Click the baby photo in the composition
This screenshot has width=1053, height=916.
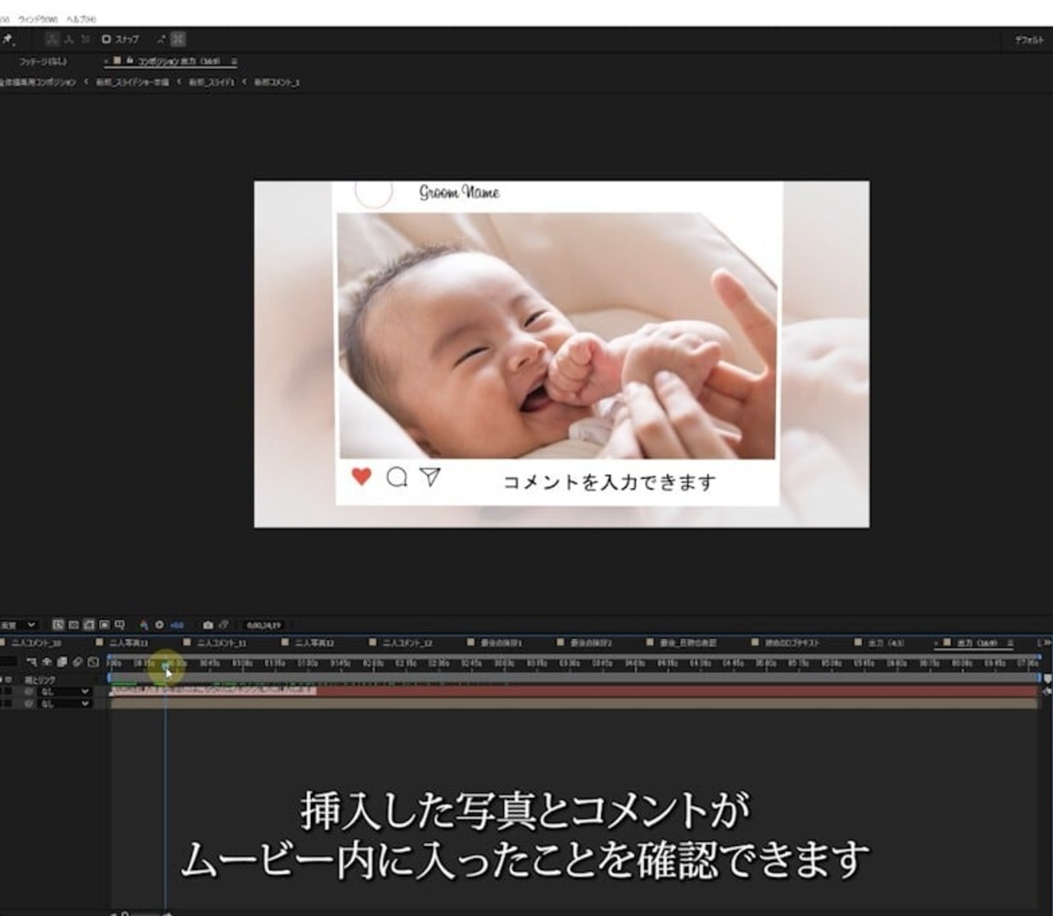(x=557, y=336)
